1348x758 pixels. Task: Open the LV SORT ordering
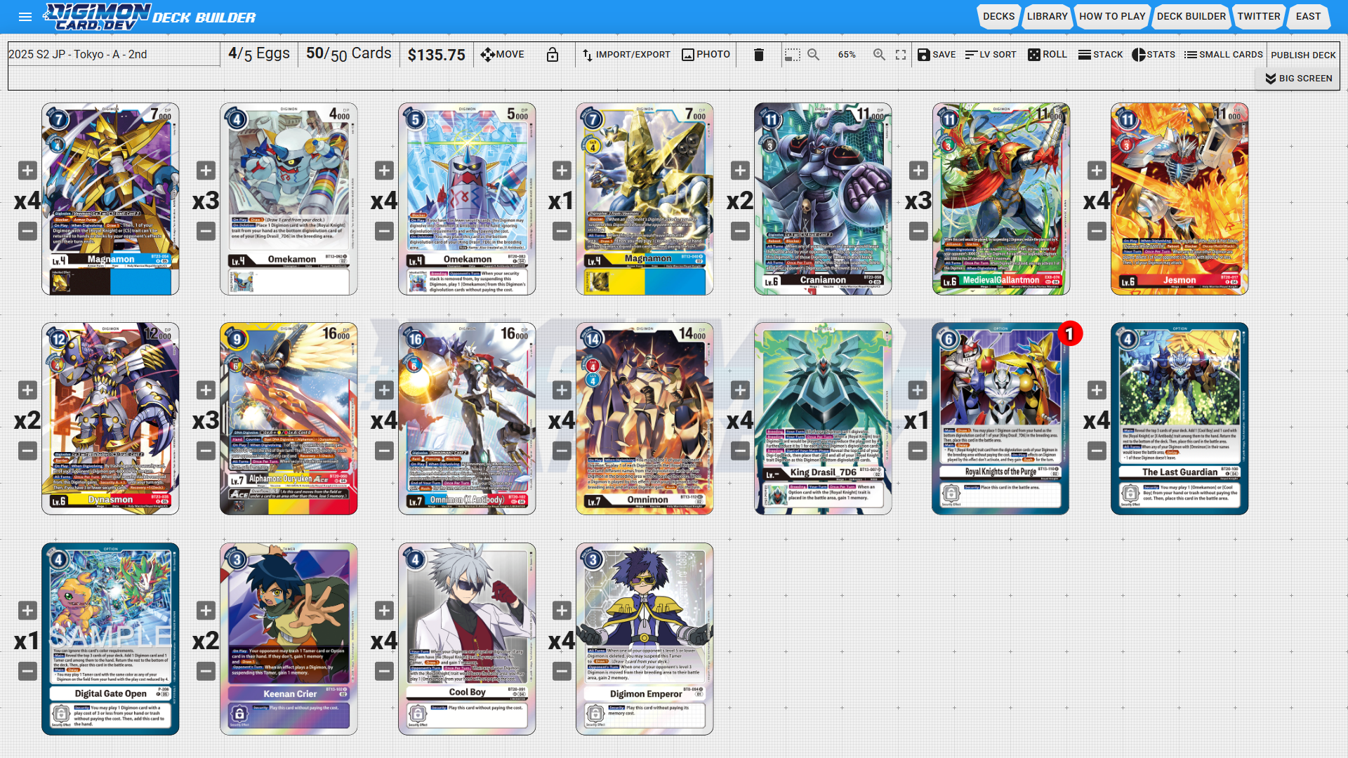pyautogui.click(x=990, y=55)
